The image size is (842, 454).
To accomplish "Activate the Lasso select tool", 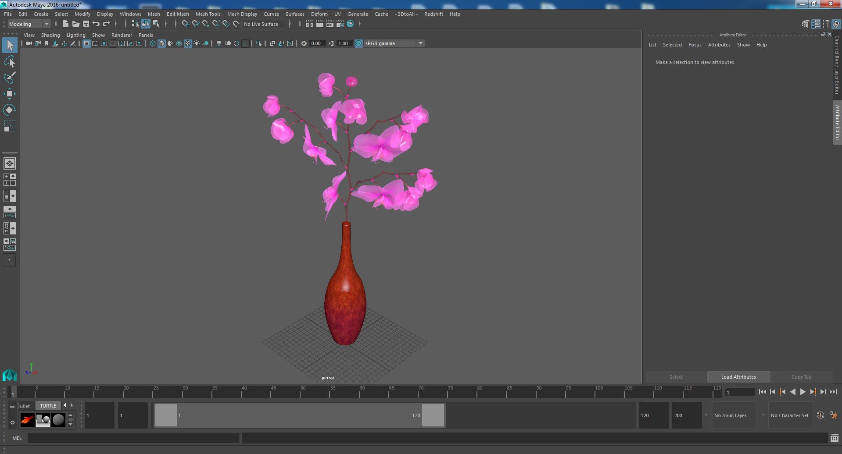I will pos(10,62).
